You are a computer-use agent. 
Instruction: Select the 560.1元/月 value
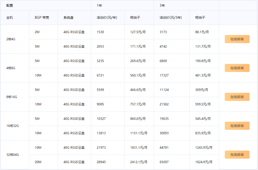(x=138, y=75)
